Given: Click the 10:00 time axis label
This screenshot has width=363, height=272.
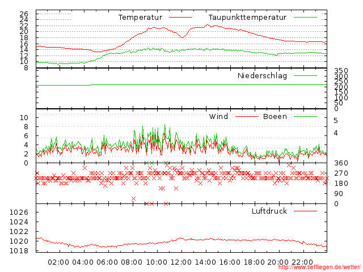Looking at the screenshot, I should (157, 262).
